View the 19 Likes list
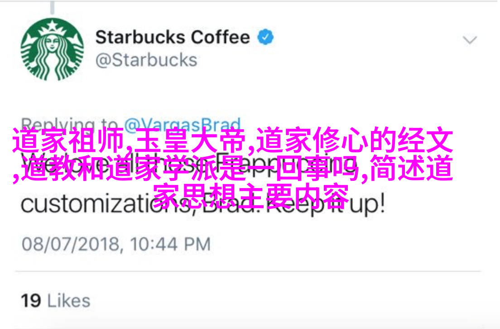 tap(56, 300)
